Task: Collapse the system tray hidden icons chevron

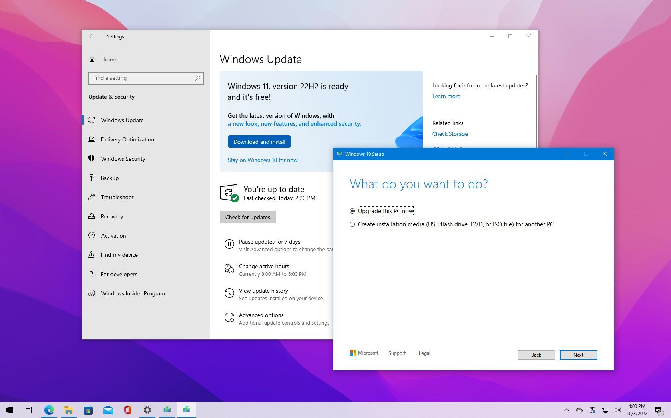Action: 567,410
